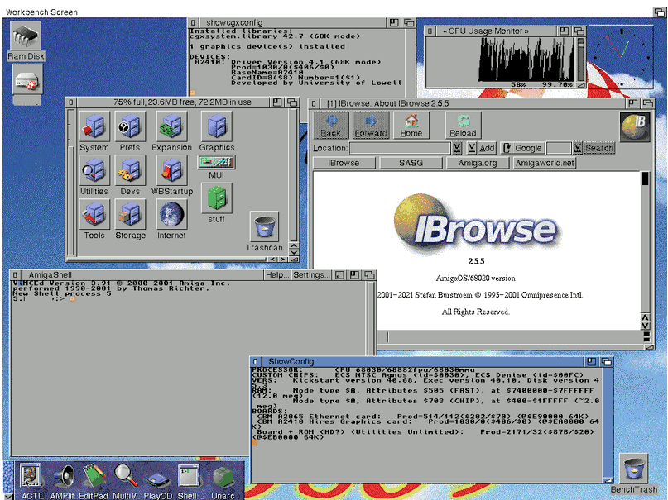Viewport: 668px width, 500px height.
Task: Open the Help... menu in AmigaShell titlebar
Action: (x=276, y=275)
